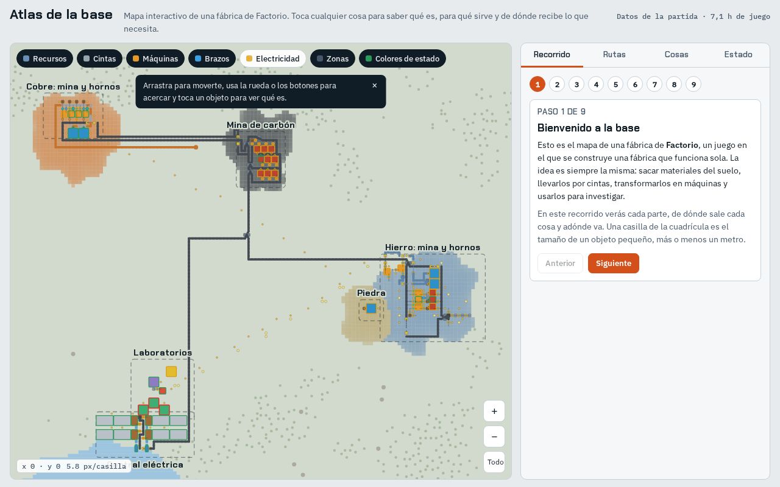
Task: Dismiss the map hint with the × icon
Action: tap(374, 86)
